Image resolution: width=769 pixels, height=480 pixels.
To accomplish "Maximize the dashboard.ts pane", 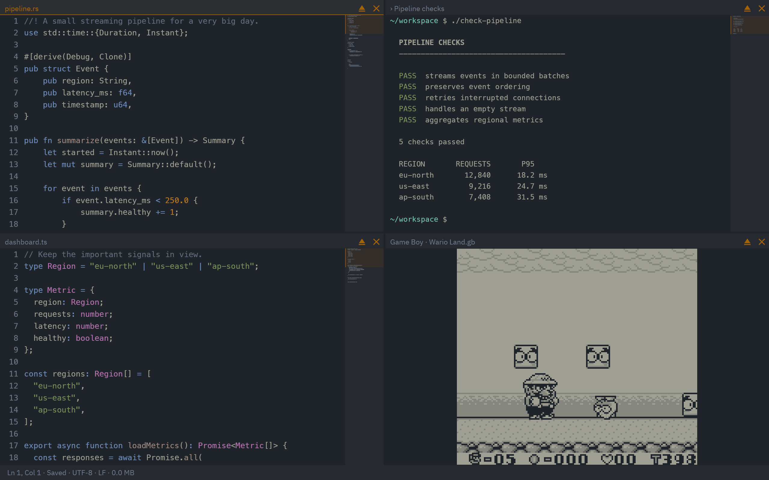I will click(x=362, y=242).
